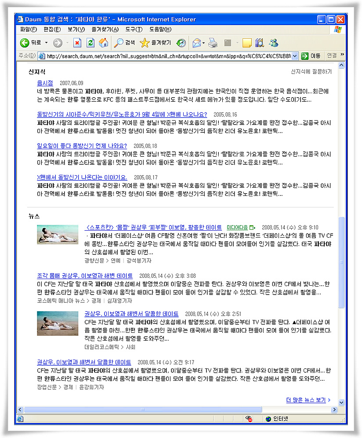Click the first beach couple news thumbnail
Viewport: 362px width, 438px height.
58,235
